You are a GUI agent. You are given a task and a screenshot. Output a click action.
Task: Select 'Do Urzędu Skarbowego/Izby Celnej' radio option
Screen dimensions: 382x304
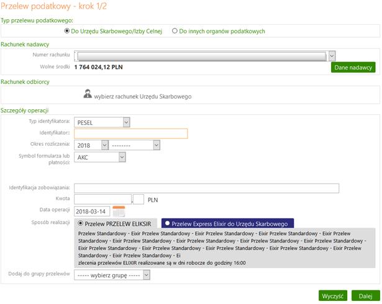[66, 31]
